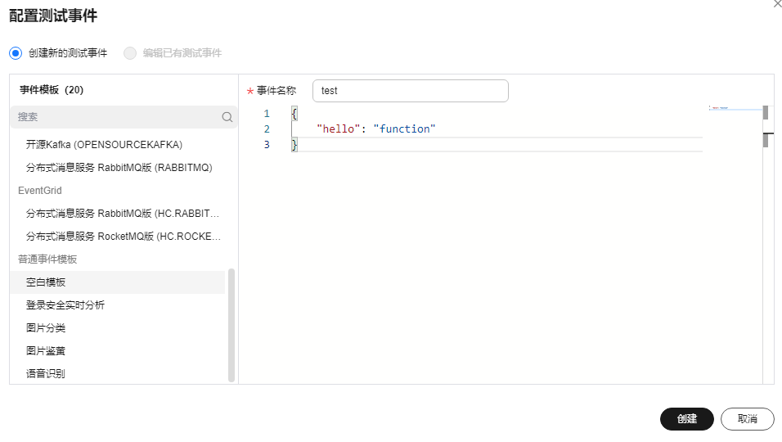The height and width of the screenshot is (442, 782).
Task: Select login security real-time analysis template
Action: (65, 305)
